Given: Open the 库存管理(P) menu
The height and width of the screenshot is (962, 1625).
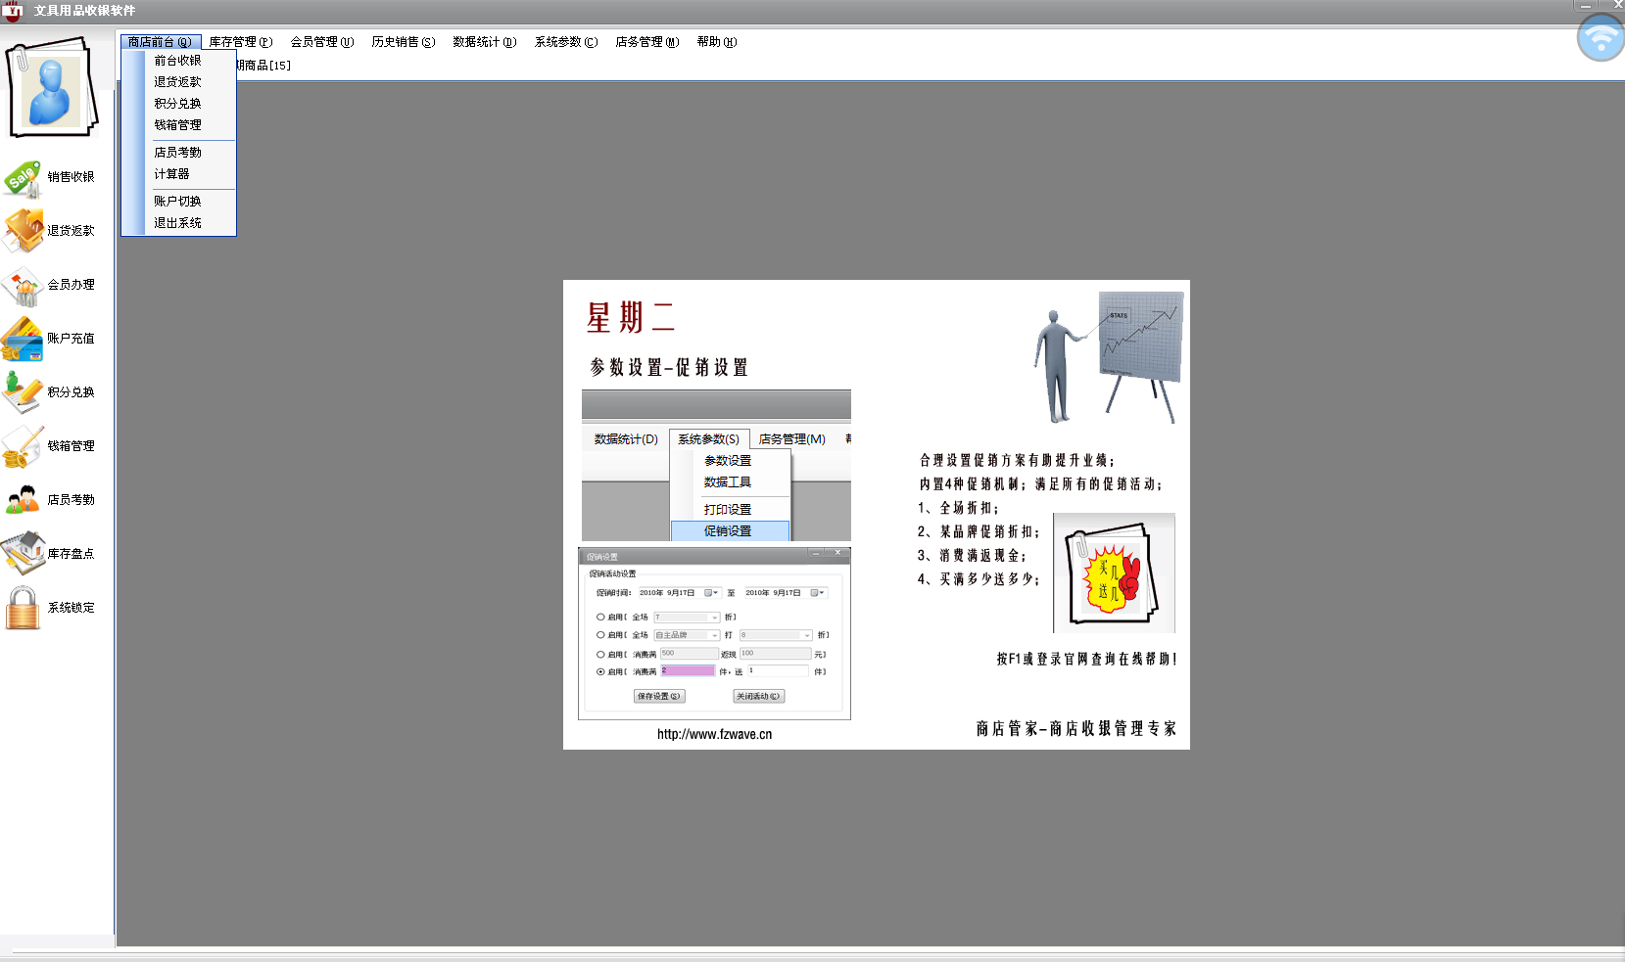Looking at the screenshot, I should point(240,42).
